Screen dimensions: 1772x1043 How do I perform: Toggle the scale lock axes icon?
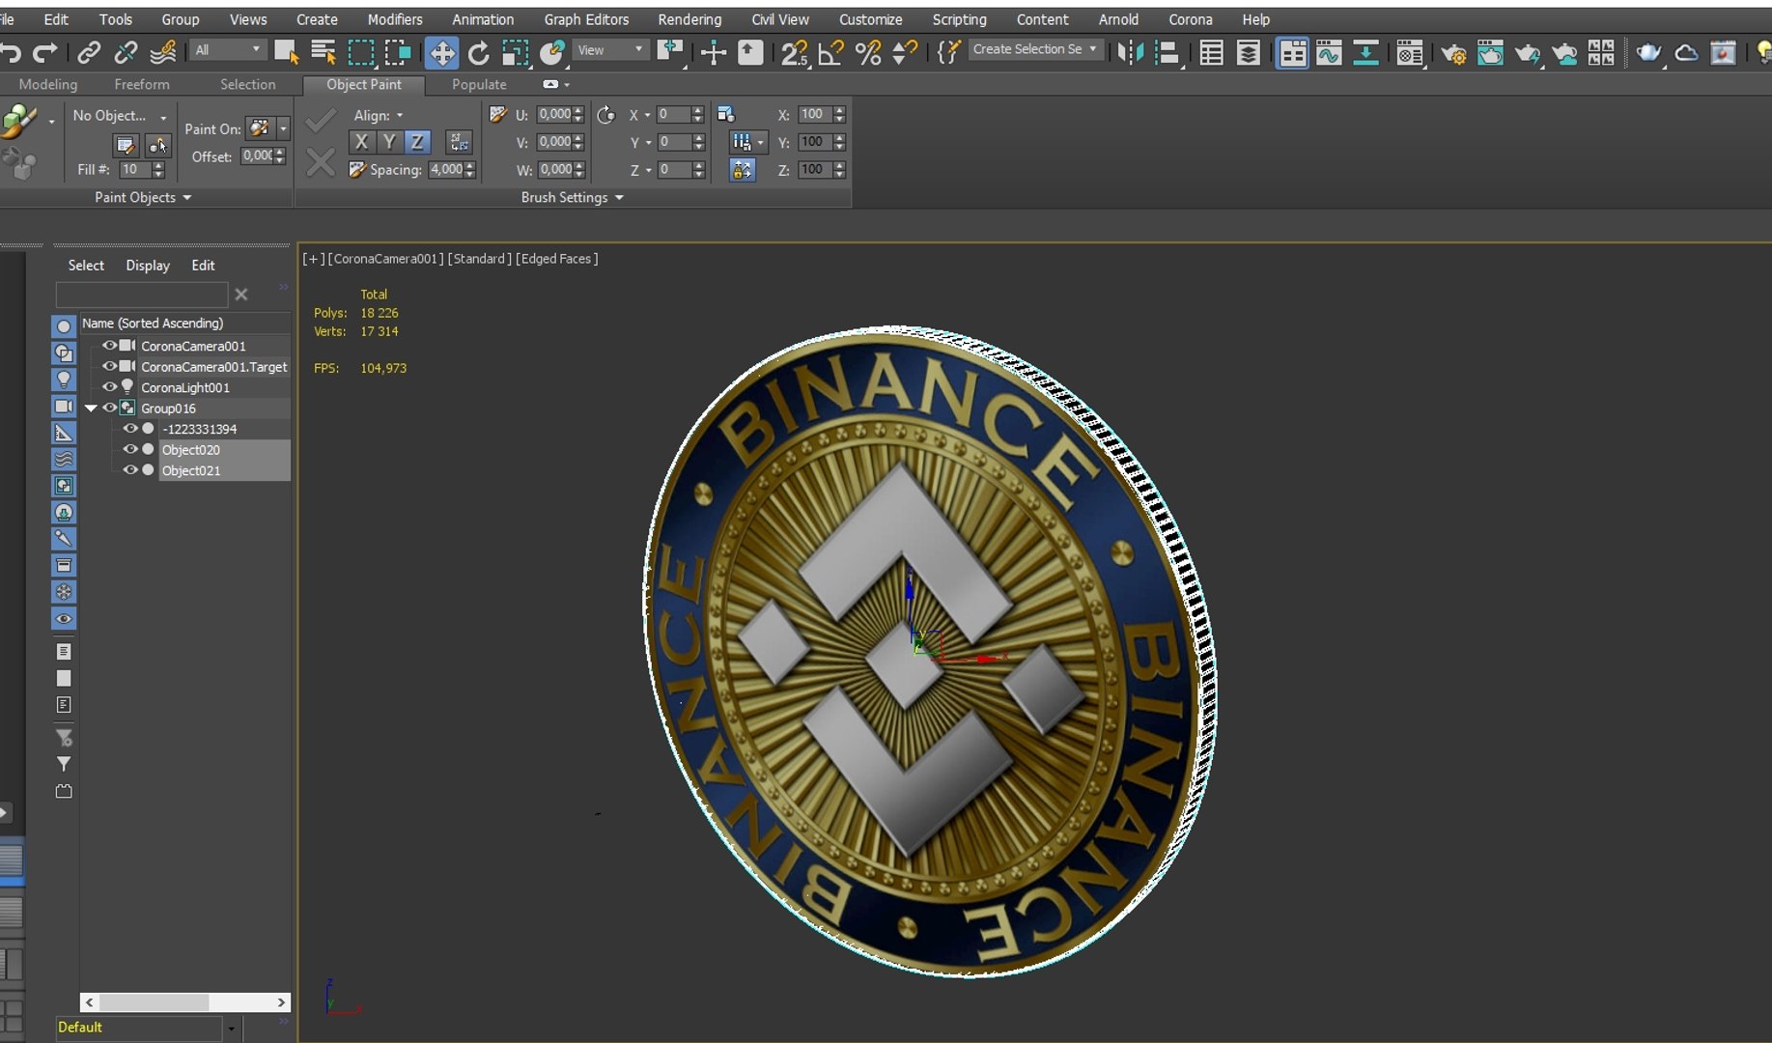click(x=742, y=170)
